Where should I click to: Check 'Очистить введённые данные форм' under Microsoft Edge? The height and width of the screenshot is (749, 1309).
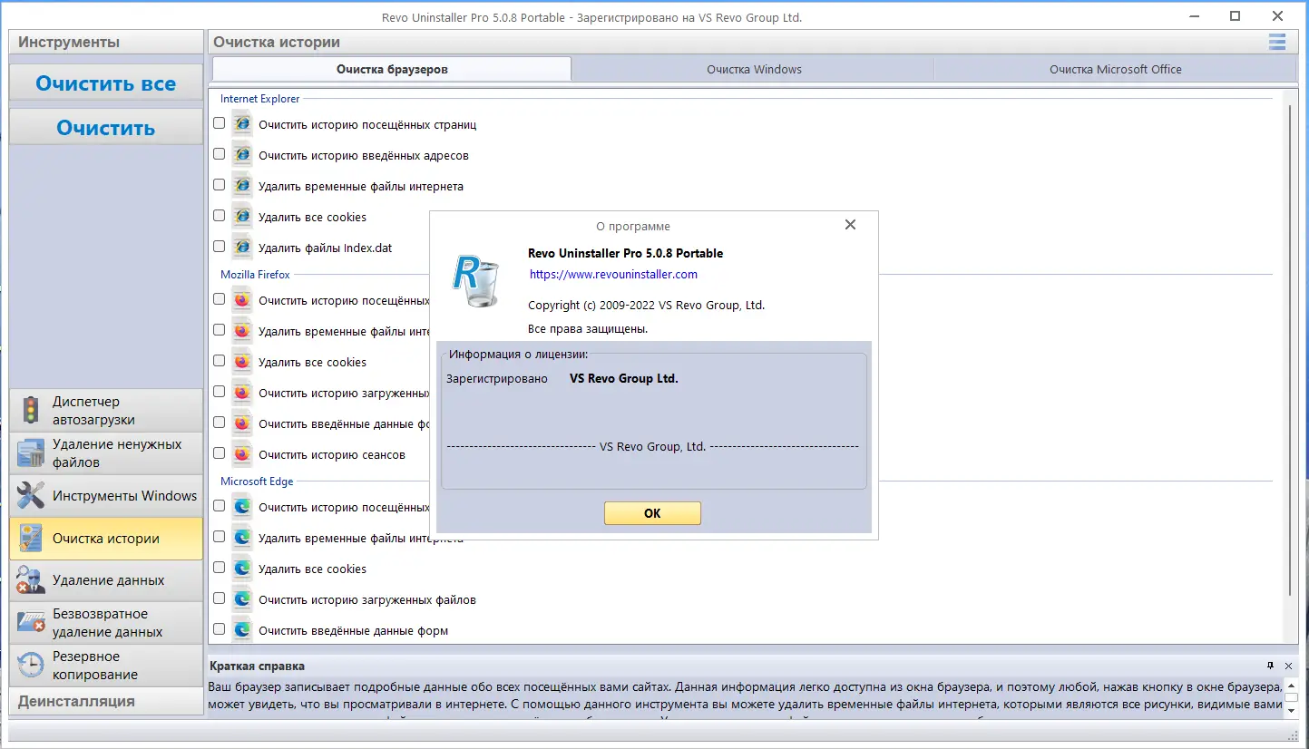point(219,628)
